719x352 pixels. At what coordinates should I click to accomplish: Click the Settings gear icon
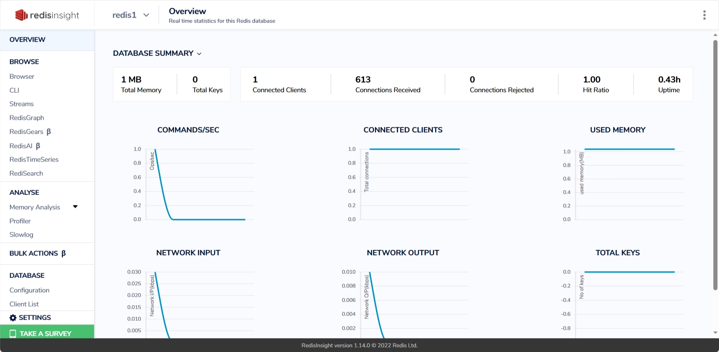tap(13, 318)
